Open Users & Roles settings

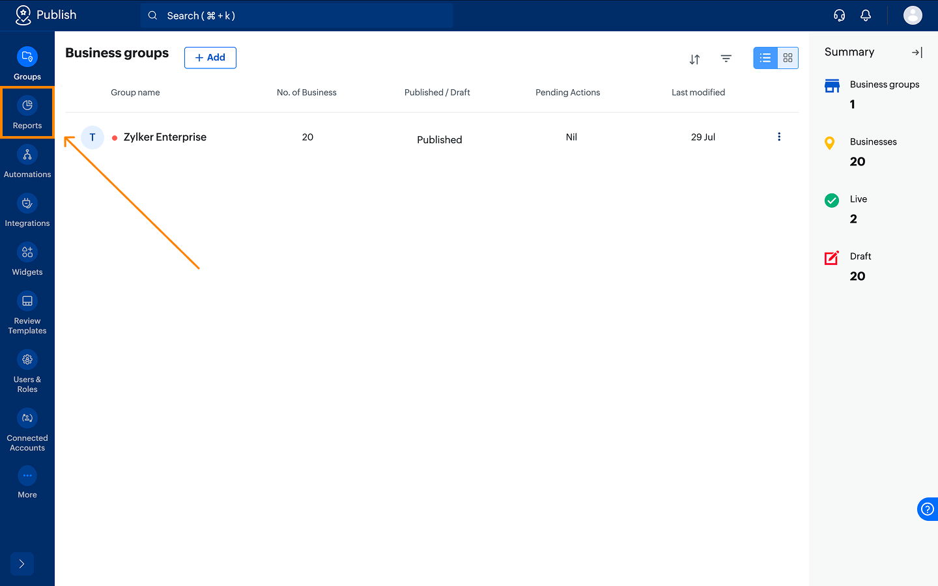pyautogui.click(x=27, y=372)
